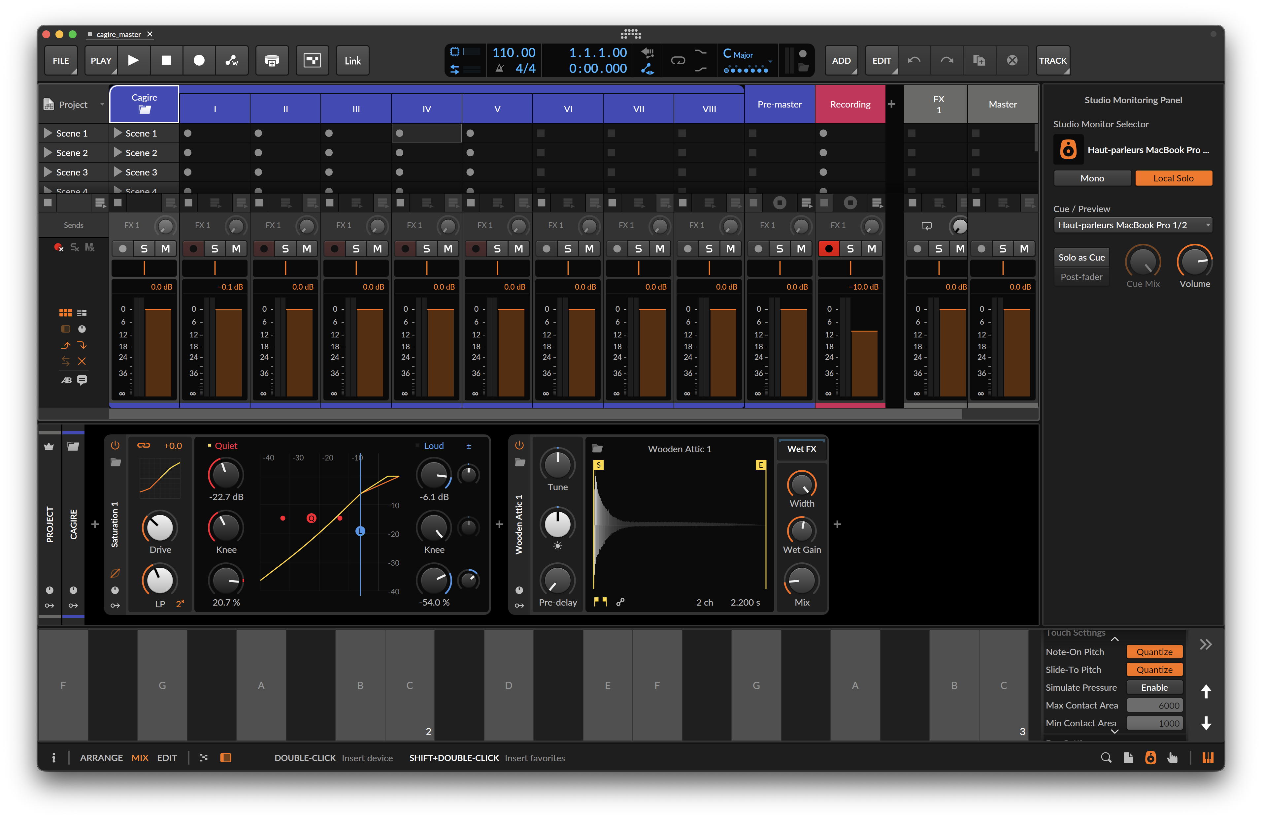Viewport: 1262px width, 820px height.
Task: Open the A/B mixer compare tool
Action: coord(66,380)
